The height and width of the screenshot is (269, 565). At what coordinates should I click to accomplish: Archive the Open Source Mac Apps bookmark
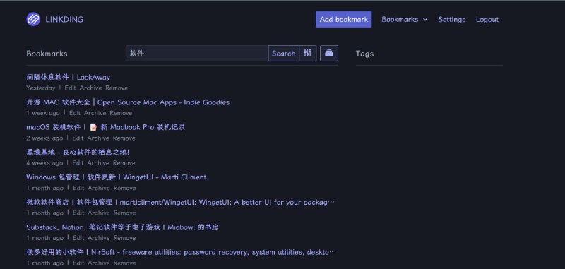pyautogui.click(x=95, y=113)
